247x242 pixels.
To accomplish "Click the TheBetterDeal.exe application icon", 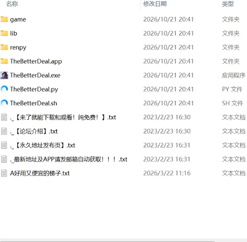I will click(x=4, y=75).
